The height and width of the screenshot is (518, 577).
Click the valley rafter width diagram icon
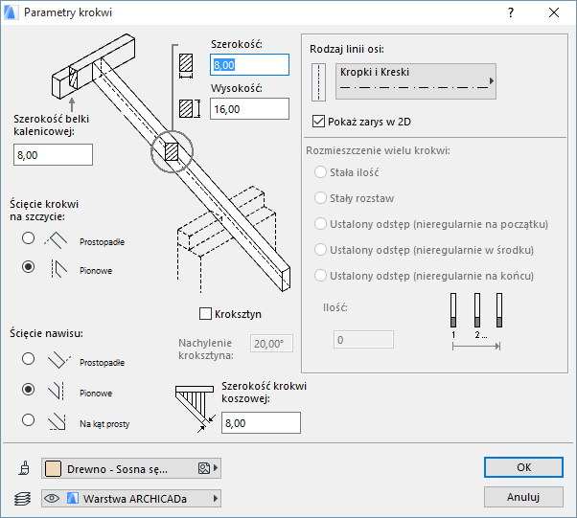[x=195, y=409]
